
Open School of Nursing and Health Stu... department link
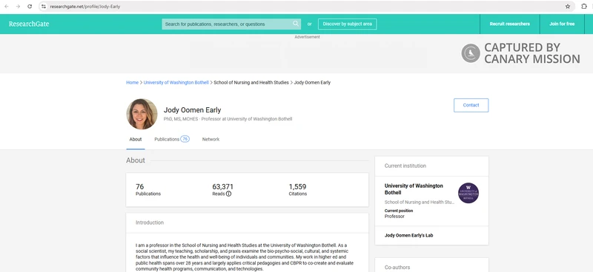tap(420, 203)
